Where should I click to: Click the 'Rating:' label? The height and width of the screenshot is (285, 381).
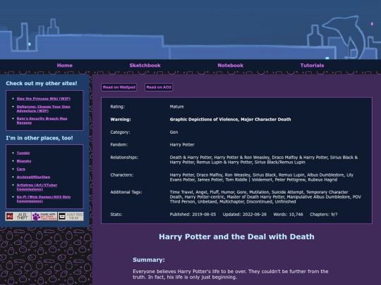click(117, 107)
